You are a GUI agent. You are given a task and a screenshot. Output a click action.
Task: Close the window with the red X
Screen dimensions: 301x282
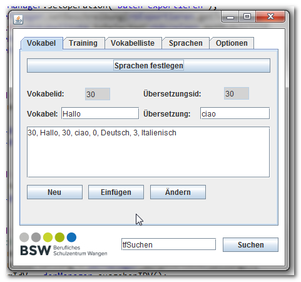270,16
